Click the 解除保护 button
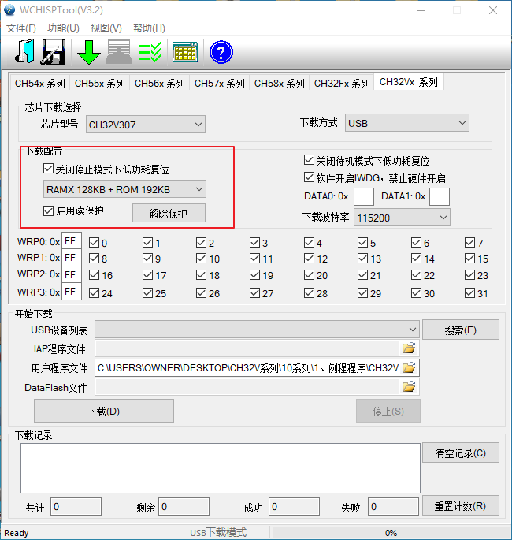The height and width of the screenshot is (540, 512). click(169, 213)
